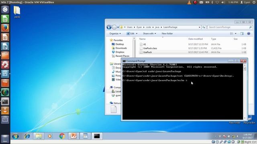Image resolution: width=257 pixels, height=144 pixels.
Task: Click the Explorer forward navigation arrow
Action: [114, 27]
